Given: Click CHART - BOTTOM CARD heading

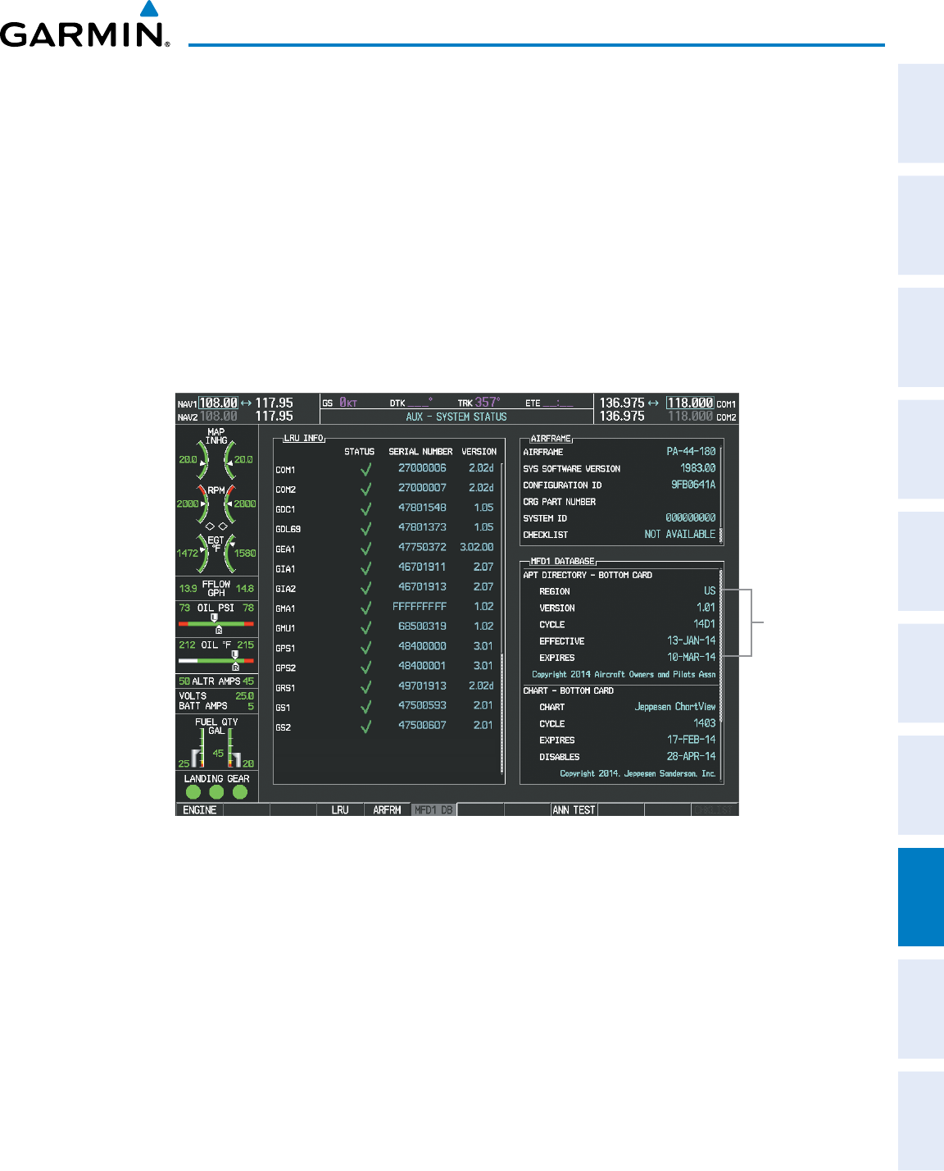Looking at the screenshot, I should (569, 690).
